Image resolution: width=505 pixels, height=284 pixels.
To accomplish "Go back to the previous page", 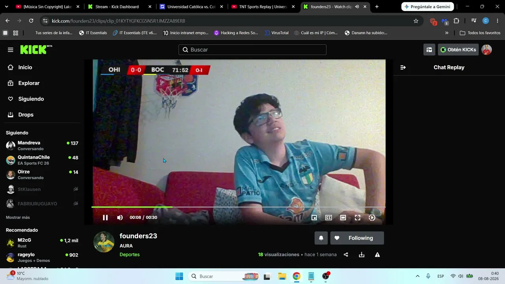I will coord(7,21).
